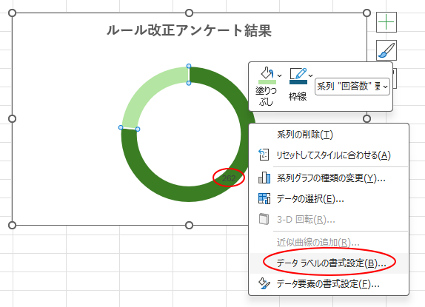Image resolution: width=425 pixels, height=307 pixels.
Task: Open the Chart Styles paintbrush button
Action: pyautogui.click(x=386, y=50)
